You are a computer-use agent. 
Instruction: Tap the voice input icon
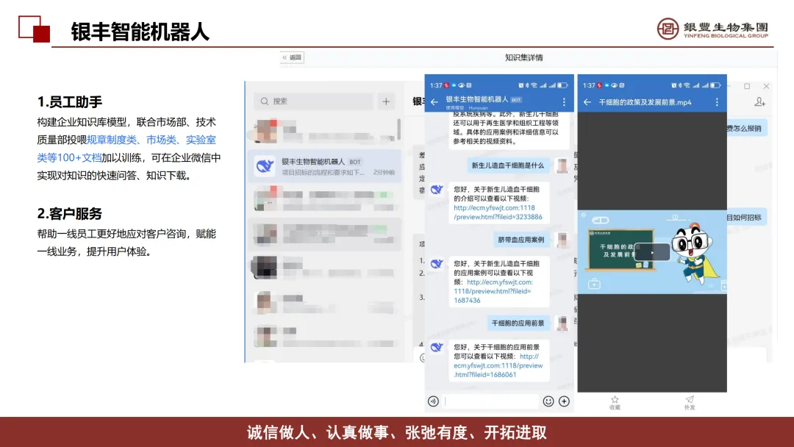tap(433, 401)
